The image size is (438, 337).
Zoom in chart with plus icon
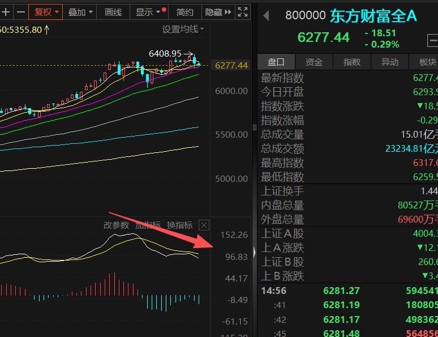[6, 12]
